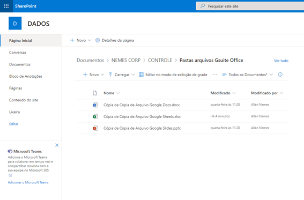Viewport: 304px width, 200px height.
Task: Open Conteúdo do site navigation item
Action: (x=24, y=100)
